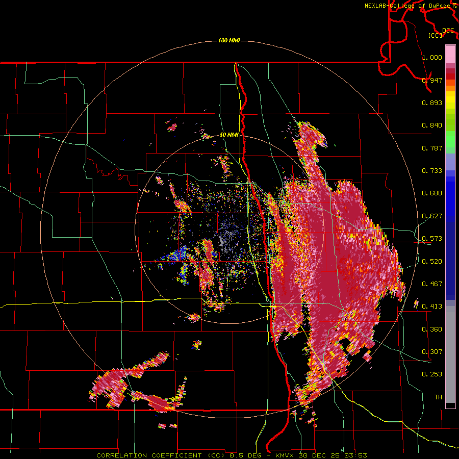Viewport: 459px width, 459px height.
Task: Click the 1.000 legend value
Action: [x=432, y=57]
